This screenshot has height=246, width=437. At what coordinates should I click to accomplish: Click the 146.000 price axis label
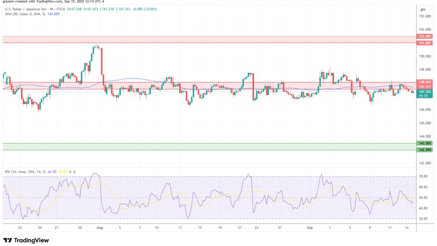(425, 110)
